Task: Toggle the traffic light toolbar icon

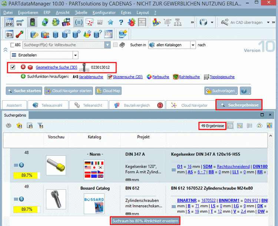Action: [32, 22]
